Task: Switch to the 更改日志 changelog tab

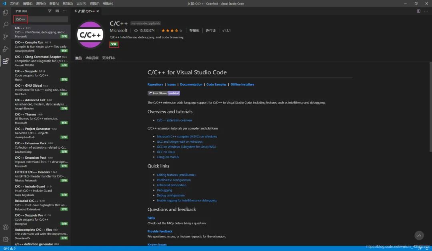Action: (109, 58)
